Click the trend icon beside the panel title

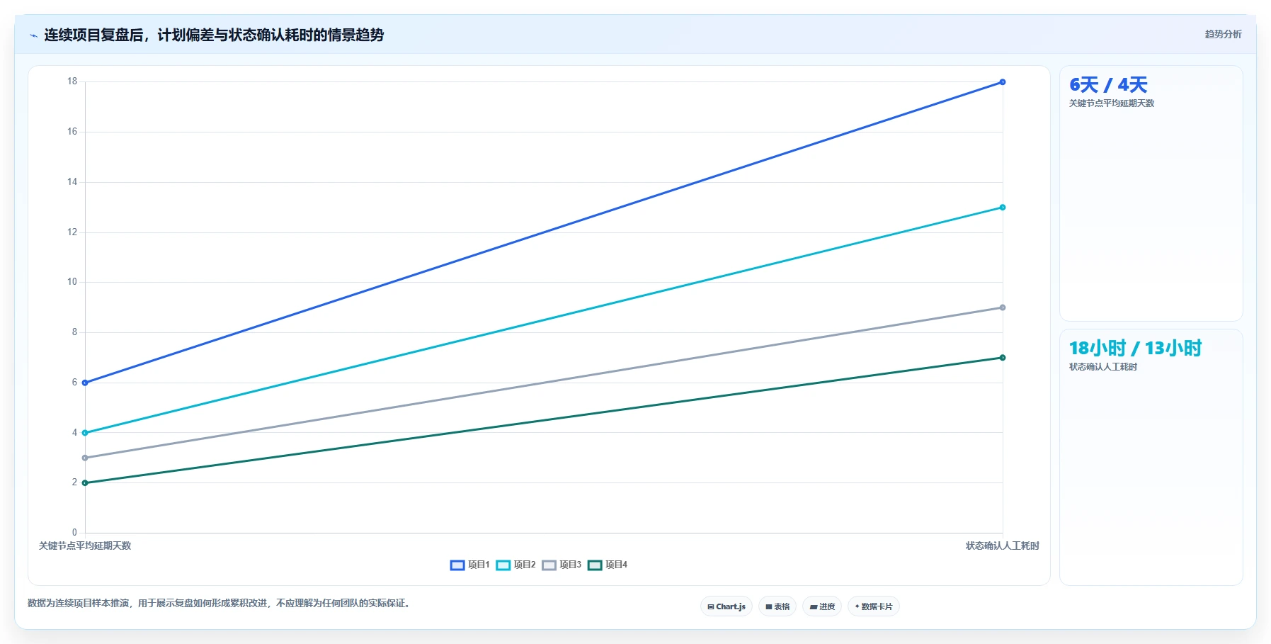pos(33,35)
